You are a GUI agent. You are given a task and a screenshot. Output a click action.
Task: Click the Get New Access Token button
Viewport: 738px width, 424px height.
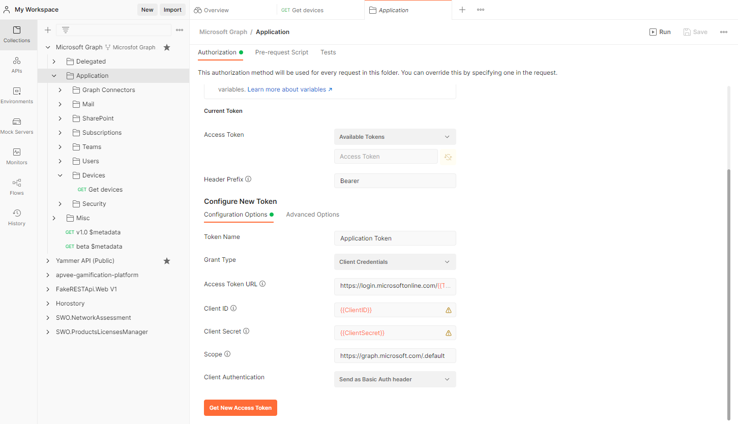(241, 408)
